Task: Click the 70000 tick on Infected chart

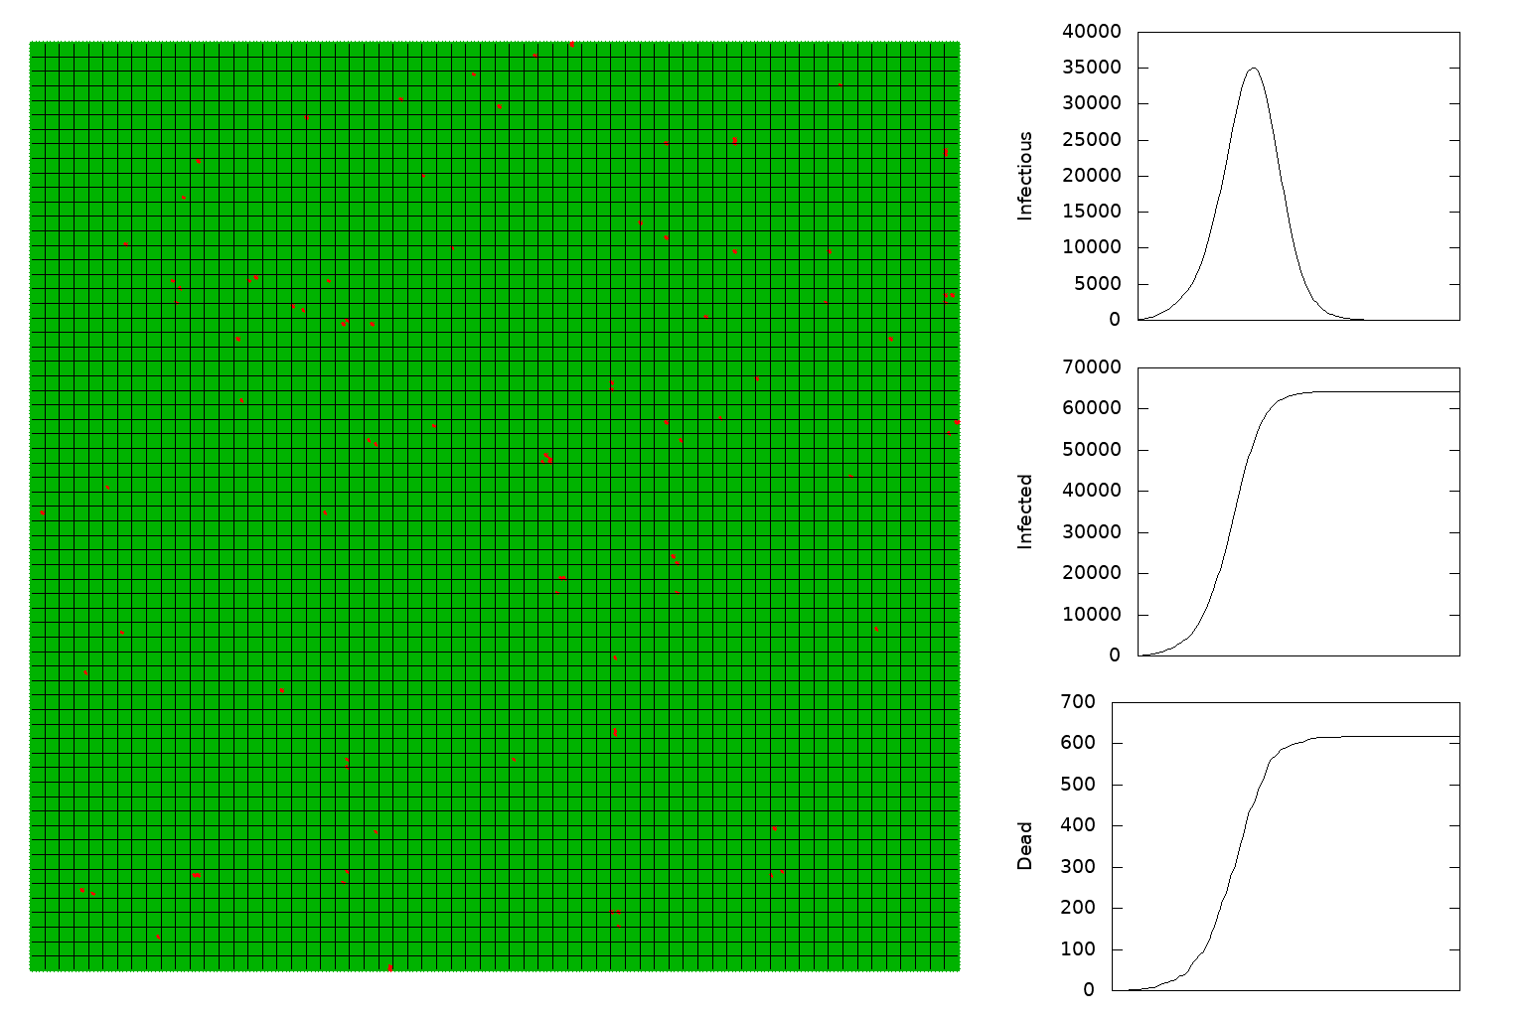Action: pos(1091,367)
